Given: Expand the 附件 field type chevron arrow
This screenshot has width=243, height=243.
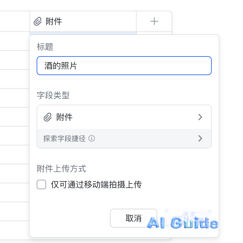Looking at the screenshot, I should [200, 117].
